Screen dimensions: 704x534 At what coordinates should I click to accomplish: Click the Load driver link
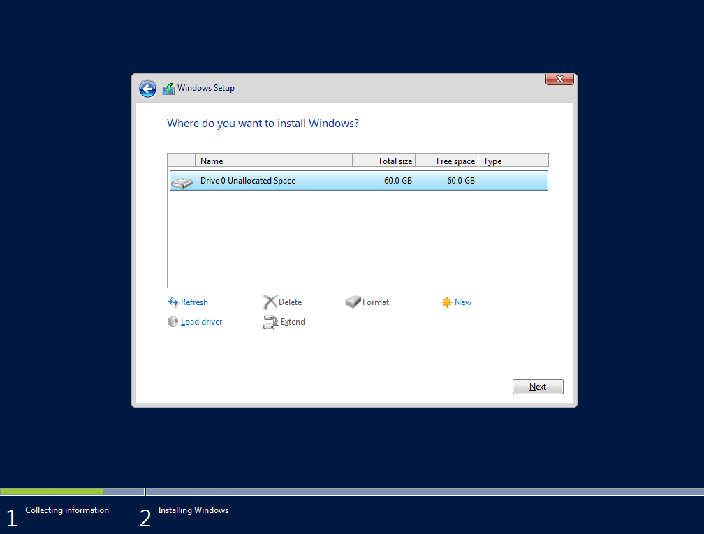(x=202, y=322)
